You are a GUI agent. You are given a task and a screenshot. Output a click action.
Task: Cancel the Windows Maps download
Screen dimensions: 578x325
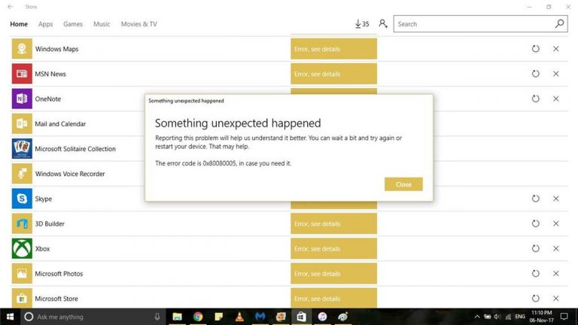[556, 49]
